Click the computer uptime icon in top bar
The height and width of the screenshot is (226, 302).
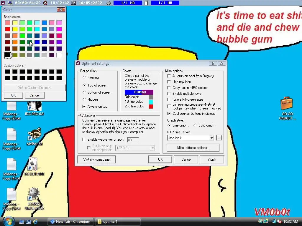pyautogui.click(x=10, y=3)
